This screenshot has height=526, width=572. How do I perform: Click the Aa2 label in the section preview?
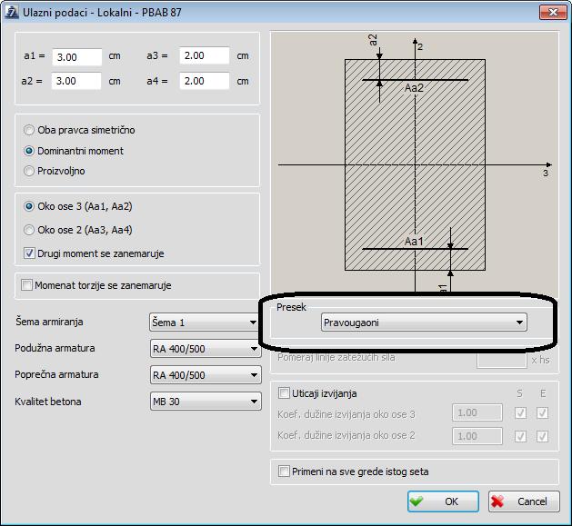coord(414,88)
